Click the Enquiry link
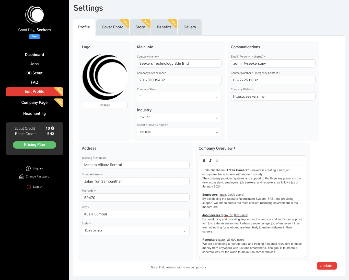The height and width of the screenshot is (280, 349). 38,168
